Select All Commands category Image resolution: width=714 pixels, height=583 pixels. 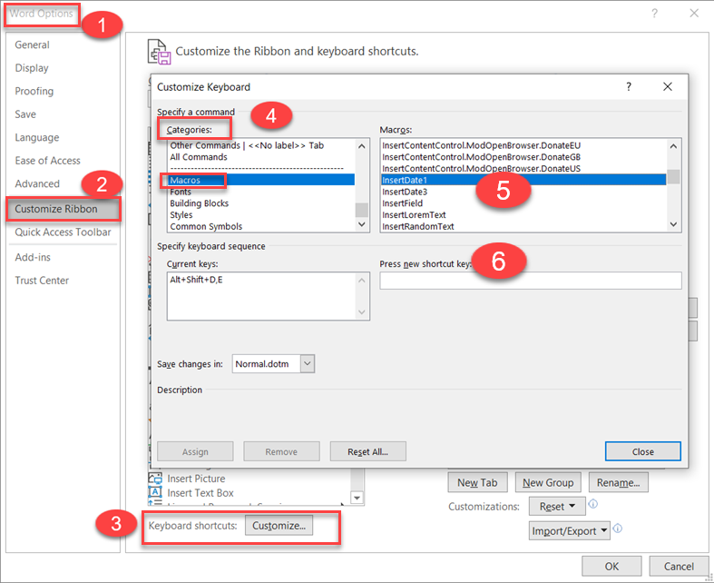point(261,157)
